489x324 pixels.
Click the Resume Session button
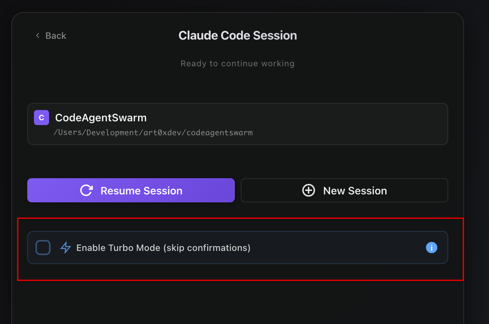131,190
